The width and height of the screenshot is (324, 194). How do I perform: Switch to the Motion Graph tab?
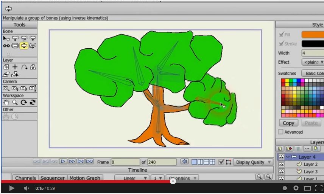click(x=85, y=178)
